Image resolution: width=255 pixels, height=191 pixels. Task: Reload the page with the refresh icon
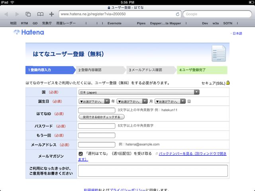(178, 14)
